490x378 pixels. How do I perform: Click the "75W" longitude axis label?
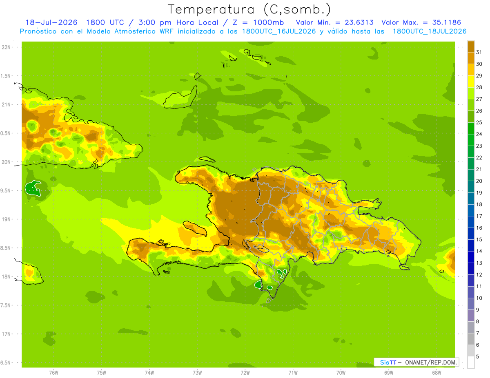(x=101, y=372)
